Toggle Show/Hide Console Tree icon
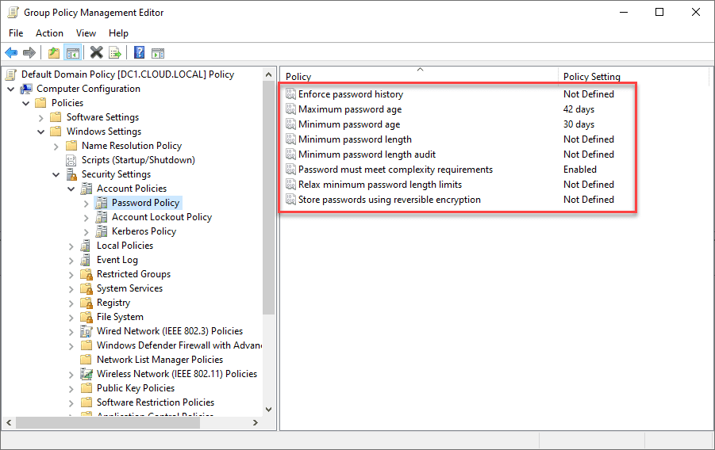Viewport: 715px width, 450px height. (x=73, y=53)
